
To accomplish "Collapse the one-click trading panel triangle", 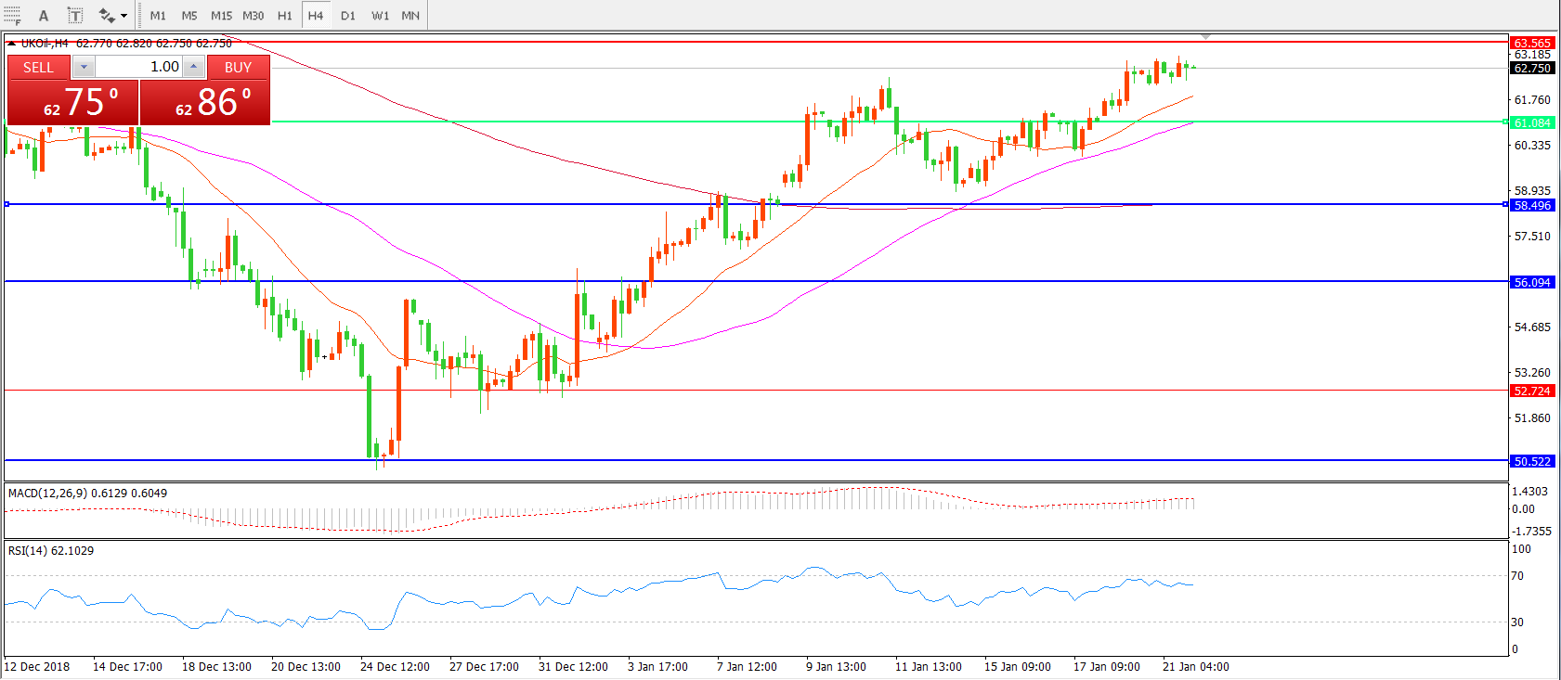I will 11,44.
